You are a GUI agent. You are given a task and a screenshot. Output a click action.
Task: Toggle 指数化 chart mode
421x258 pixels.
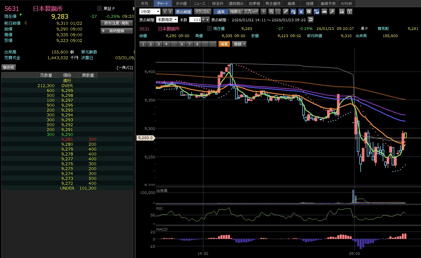coord(236,11)
